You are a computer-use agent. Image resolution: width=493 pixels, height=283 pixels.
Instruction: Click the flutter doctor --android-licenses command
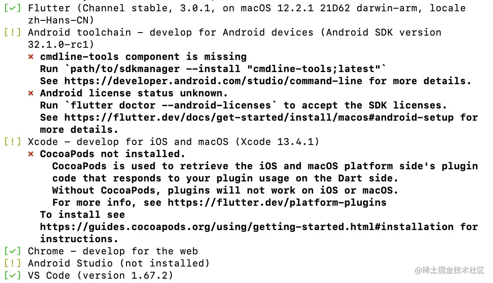[x=171, y=105]
